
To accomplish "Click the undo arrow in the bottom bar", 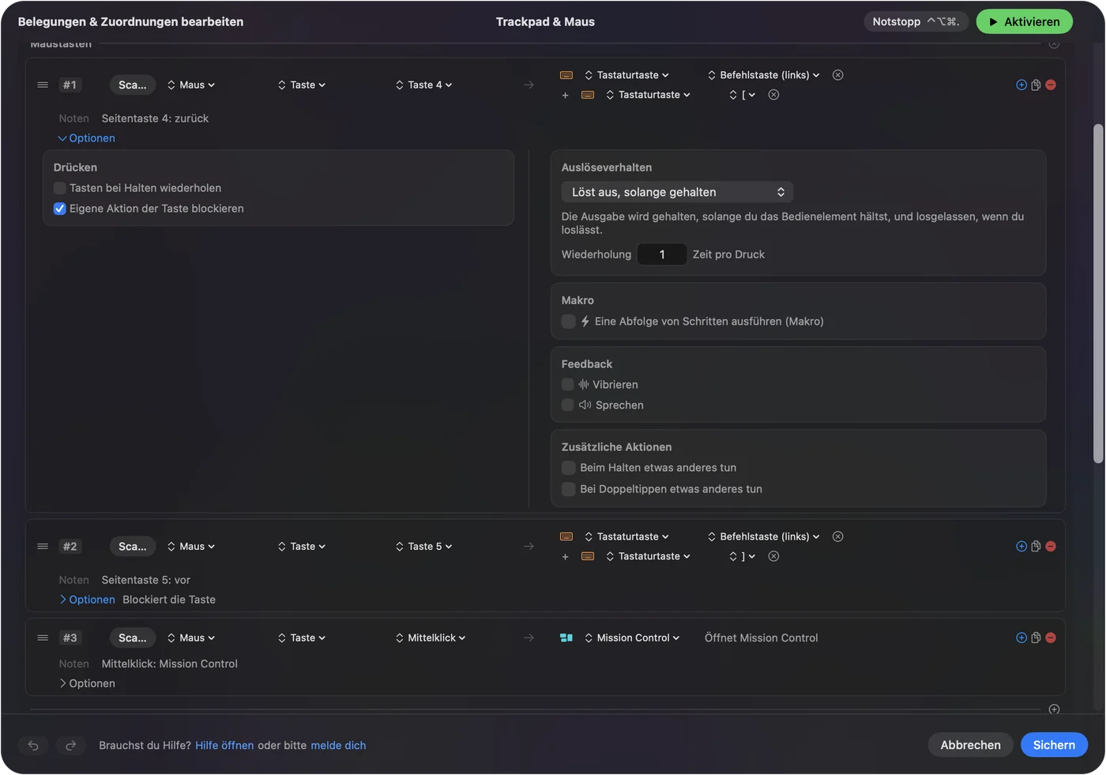I will (33, 745).
